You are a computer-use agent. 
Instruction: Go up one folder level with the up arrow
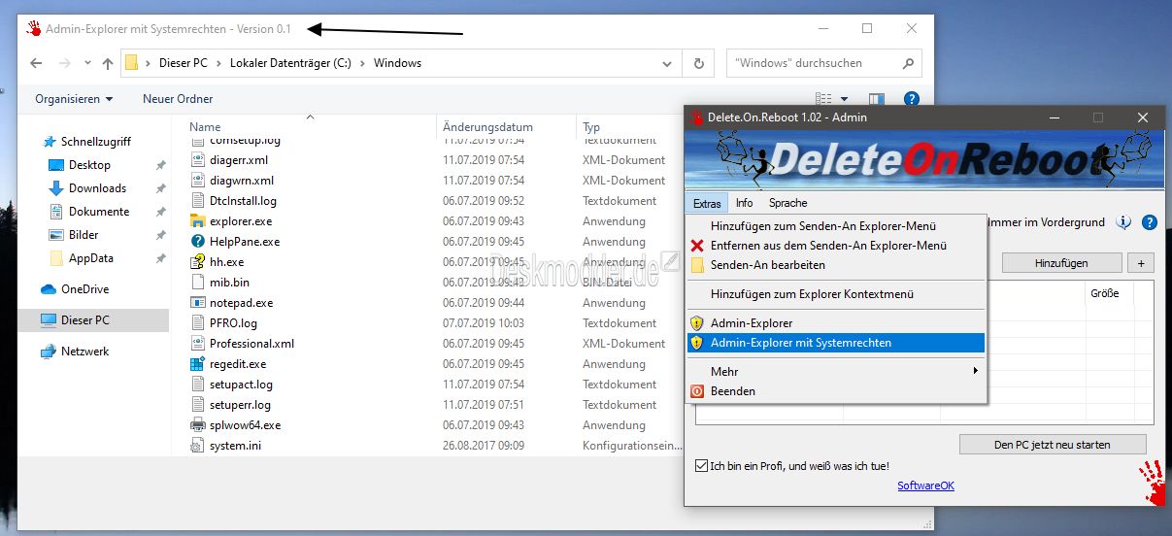pos(108,63)
